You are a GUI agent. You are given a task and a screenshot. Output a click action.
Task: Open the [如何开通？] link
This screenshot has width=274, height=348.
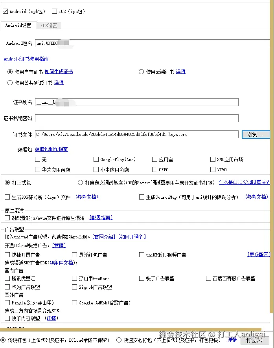(x=132, y=237)
